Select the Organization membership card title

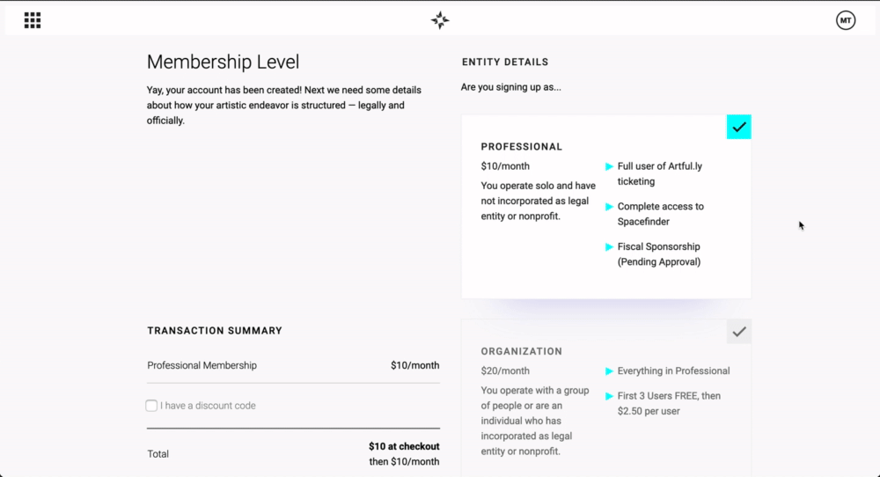[x=521, y=351]
